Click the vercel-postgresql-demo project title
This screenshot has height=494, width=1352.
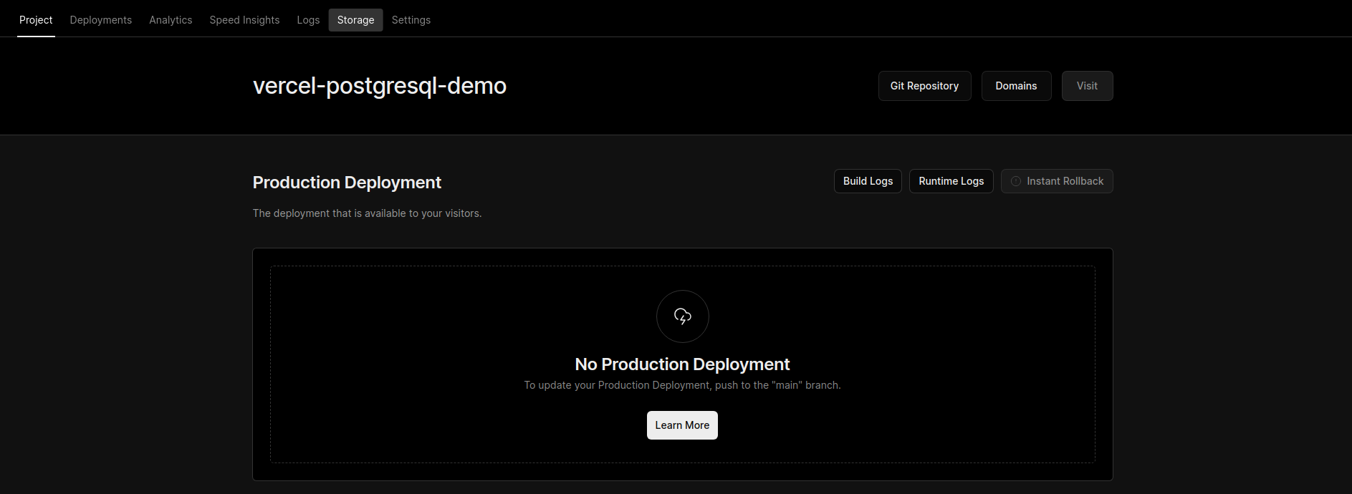tap(380, 86)
